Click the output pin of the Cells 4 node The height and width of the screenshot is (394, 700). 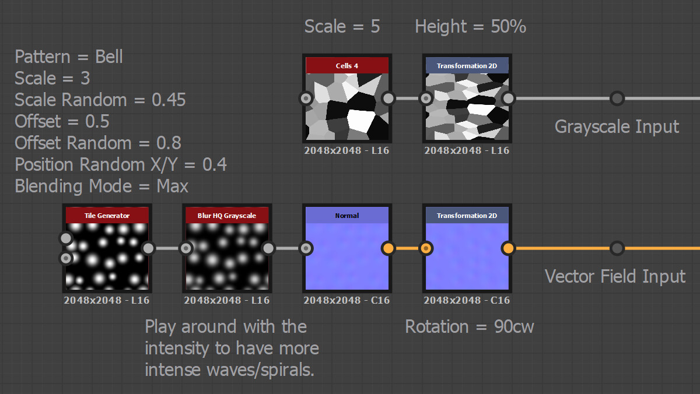(x=388, y=98)
